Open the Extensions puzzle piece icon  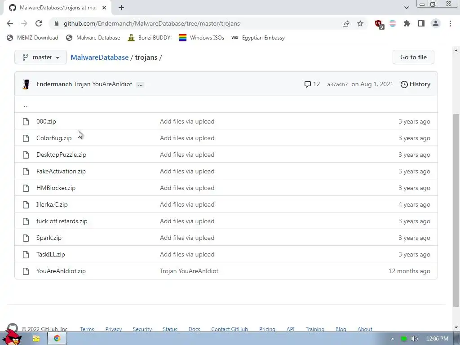[x=407, y=23]
